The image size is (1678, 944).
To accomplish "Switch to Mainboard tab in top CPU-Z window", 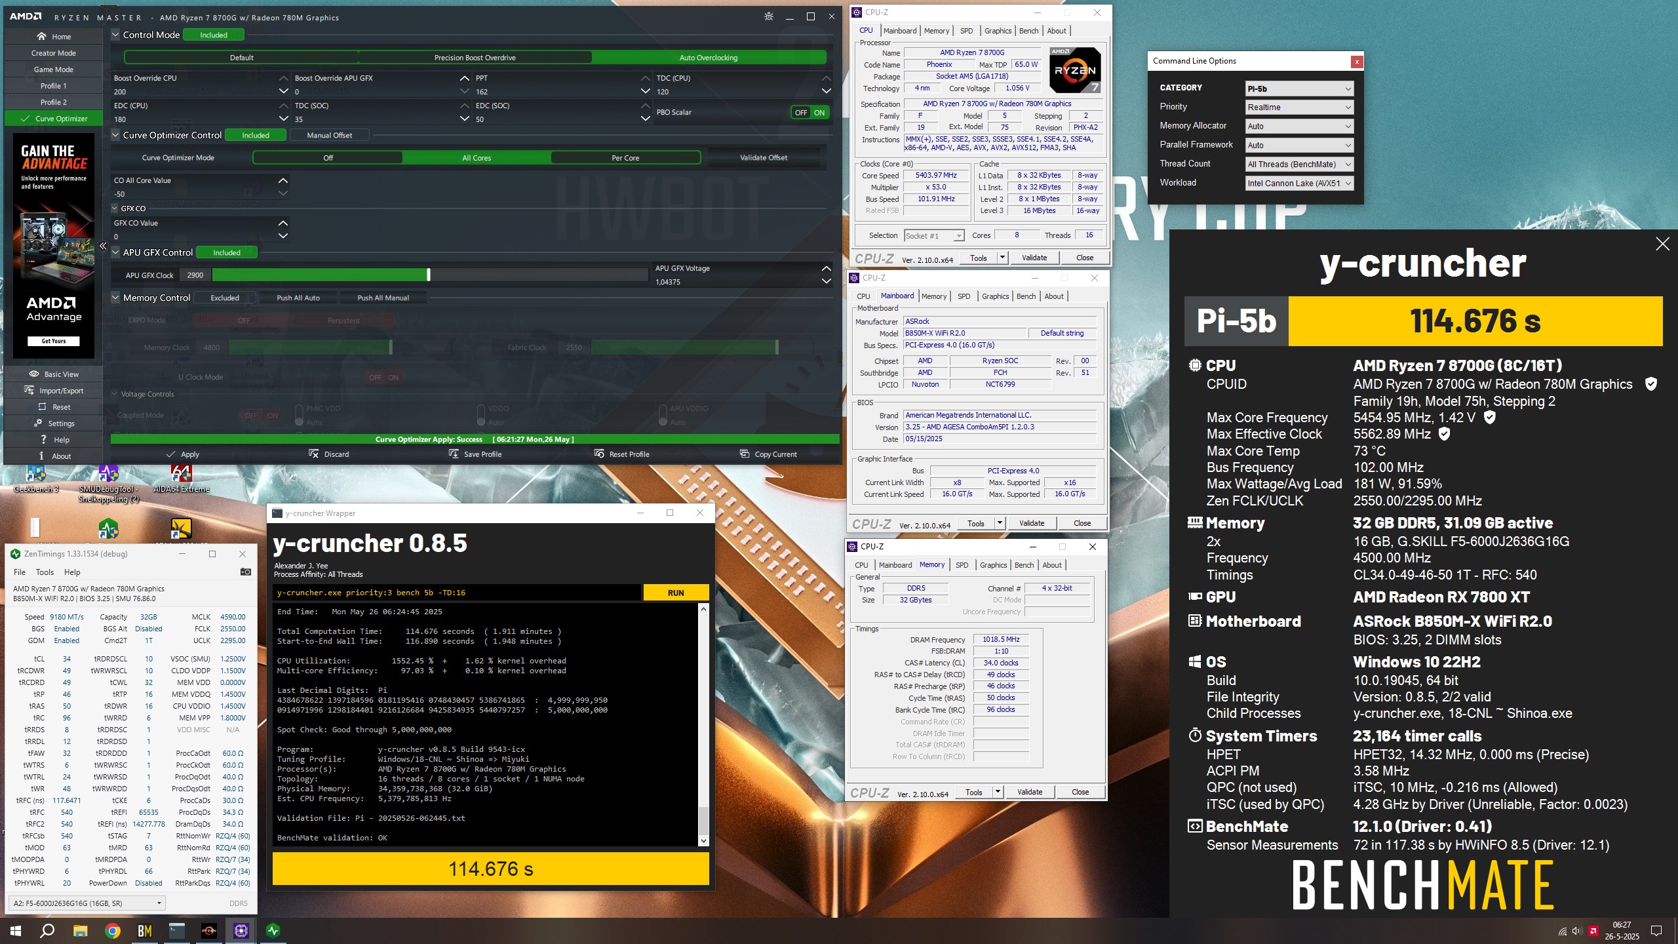I will [x=900, y=31].
